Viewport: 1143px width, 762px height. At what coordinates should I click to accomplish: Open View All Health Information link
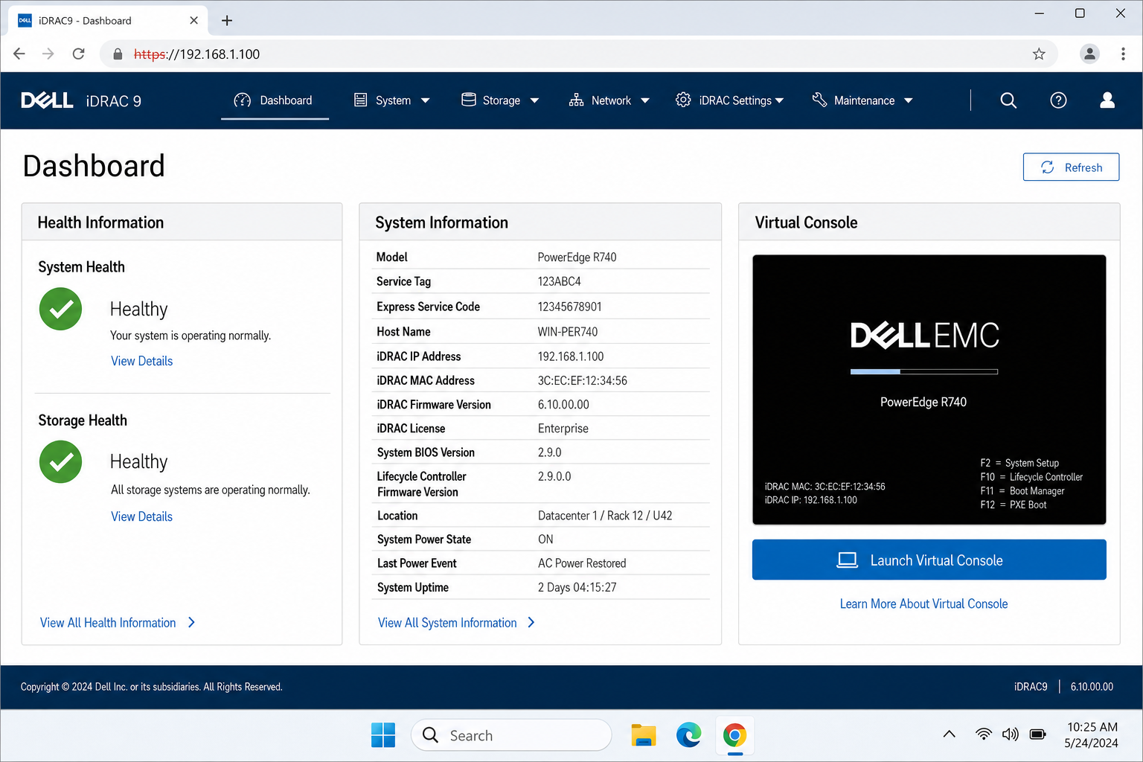pos(108,623)
